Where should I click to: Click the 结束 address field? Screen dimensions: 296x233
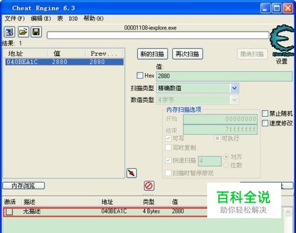(x=220, y=130)
